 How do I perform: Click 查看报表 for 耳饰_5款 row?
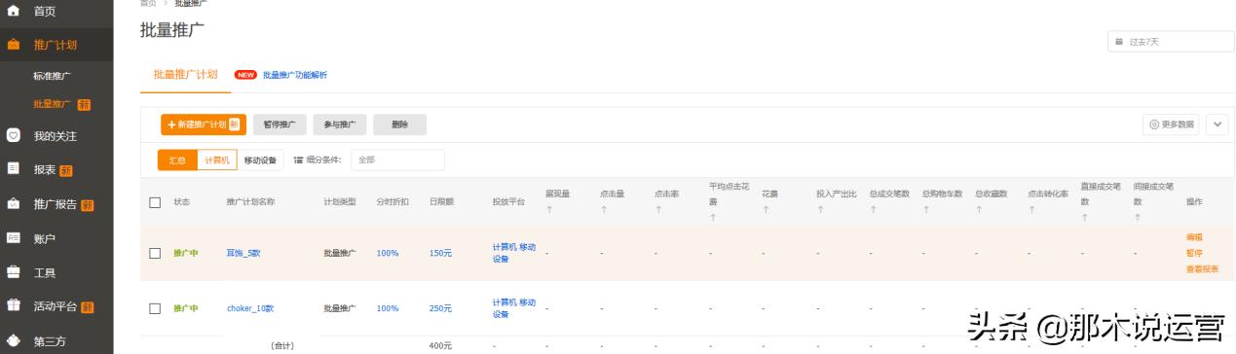pyautogui.click(x=1202, y=269)
